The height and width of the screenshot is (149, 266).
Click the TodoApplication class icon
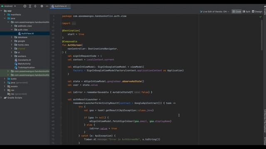pos(16,67)
